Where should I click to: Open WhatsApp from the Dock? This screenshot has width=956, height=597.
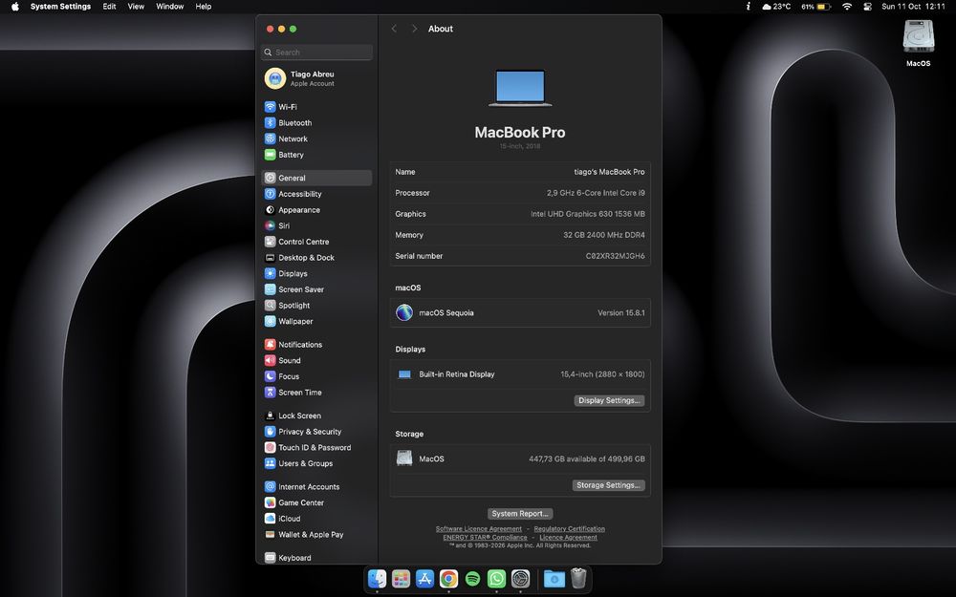point(496,578)
